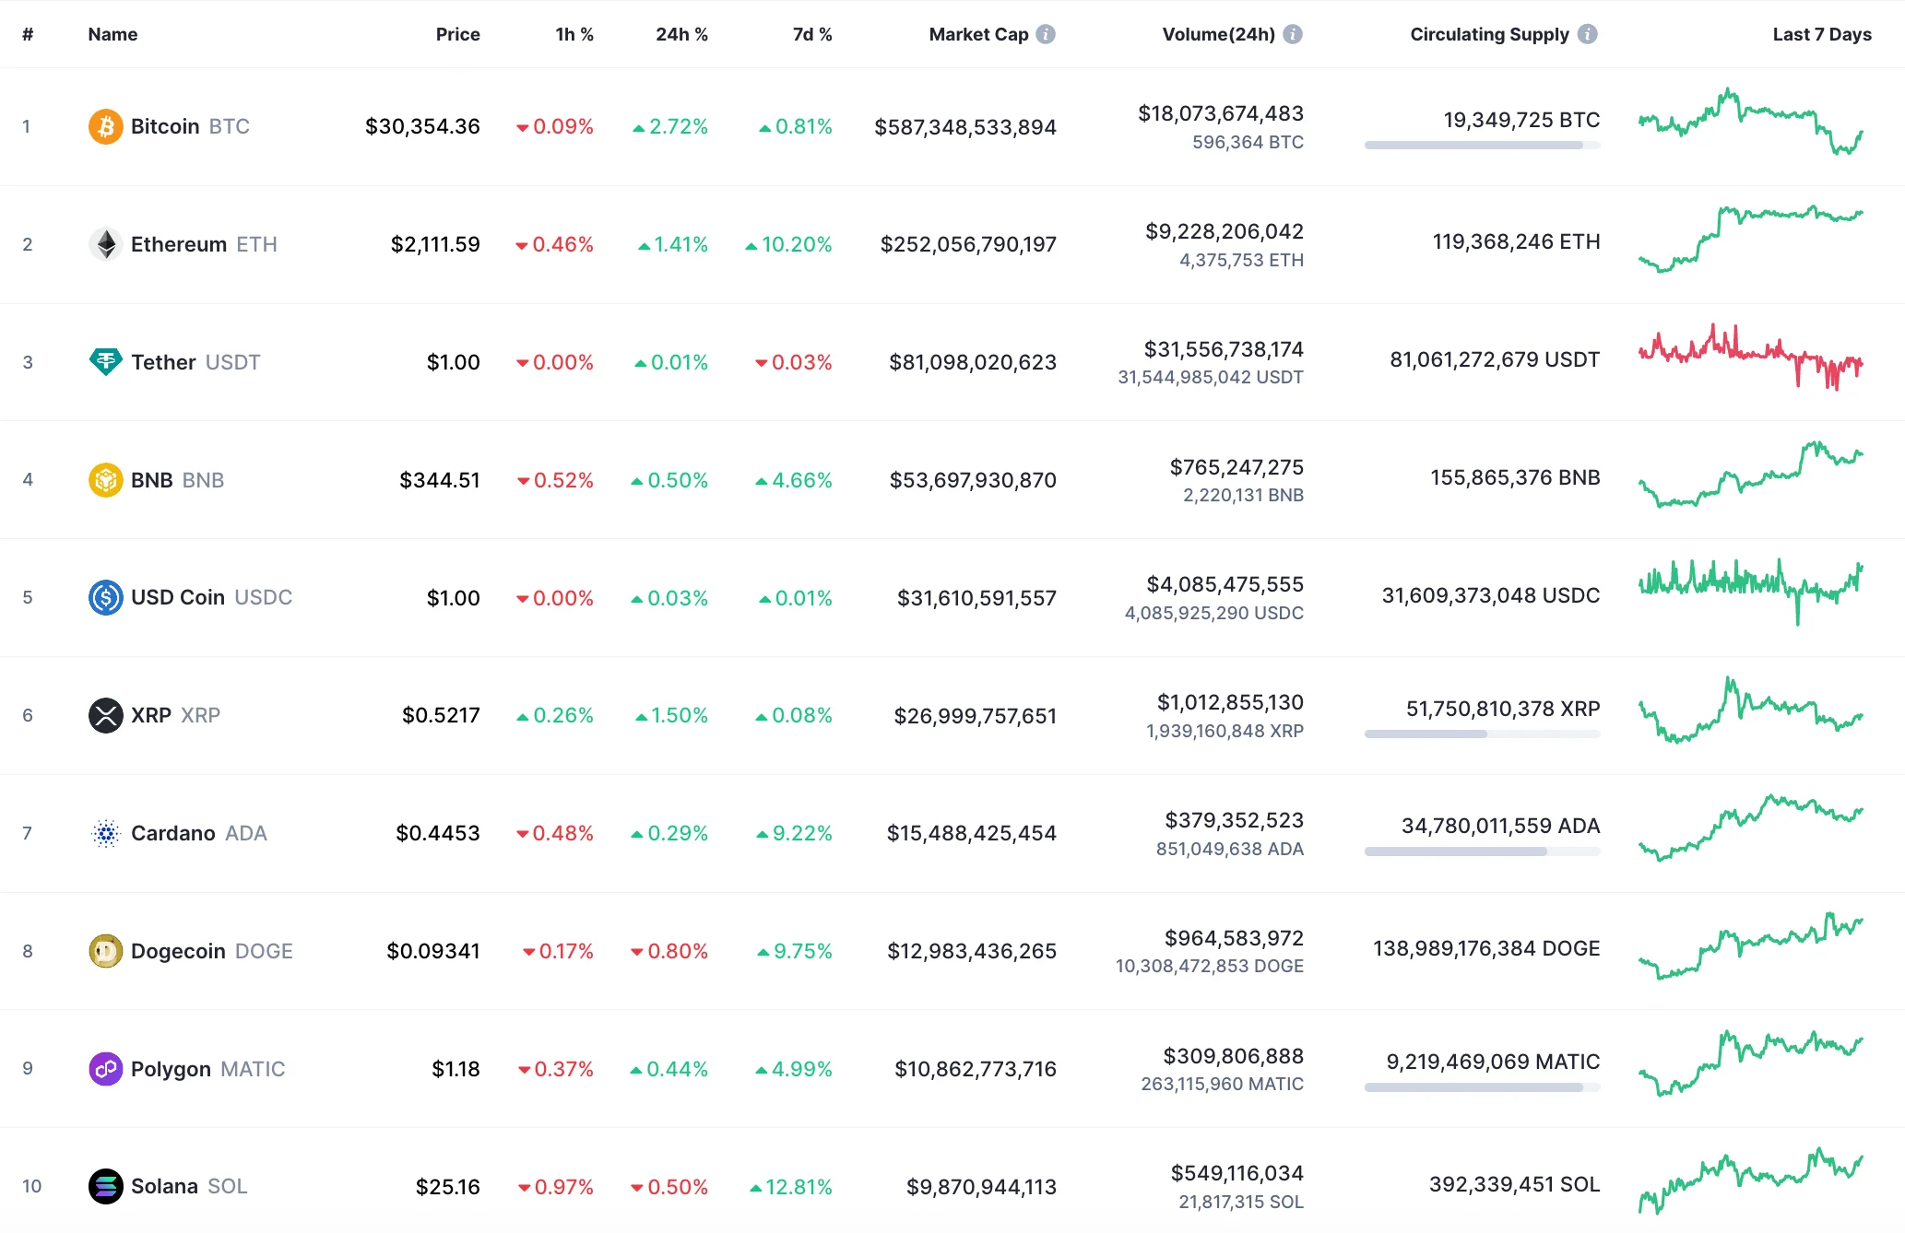The height and width of the screenshot is (1233, 1905).
Task: Open the Dogecoin coin name link
Action: [180, 950]
